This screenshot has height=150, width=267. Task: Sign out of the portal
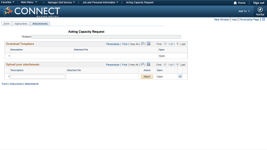tap(259, 3)
